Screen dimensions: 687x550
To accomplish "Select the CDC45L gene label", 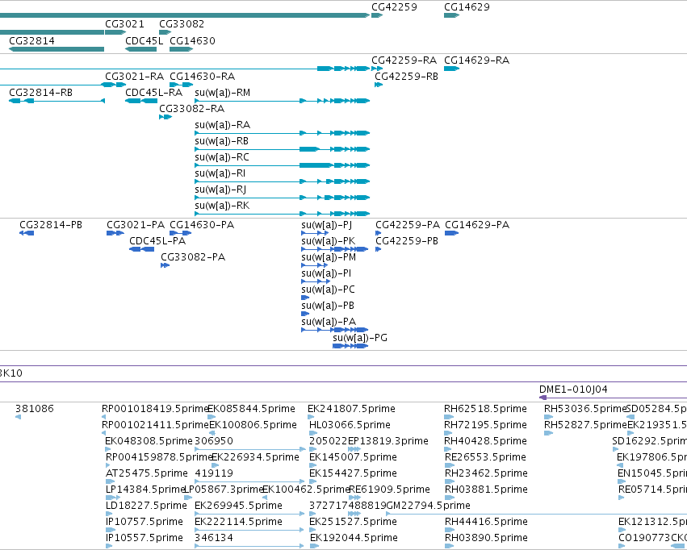I will pyautogui.click(x=145, y=41).
